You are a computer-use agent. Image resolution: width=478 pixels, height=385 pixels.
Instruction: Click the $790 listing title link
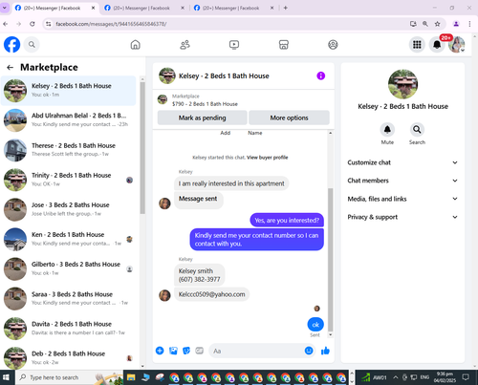point(205,104)
